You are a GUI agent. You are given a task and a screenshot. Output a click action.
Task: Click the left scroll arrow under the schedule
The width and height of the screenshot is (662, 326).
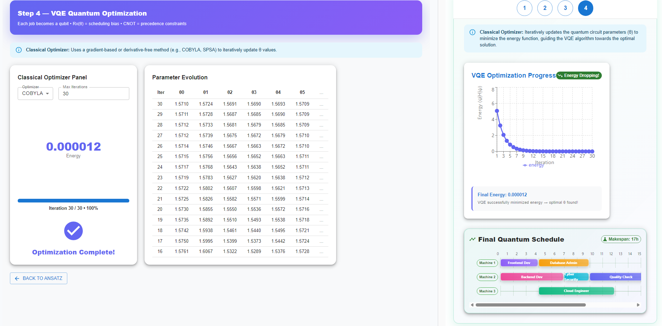pos(472,305)
